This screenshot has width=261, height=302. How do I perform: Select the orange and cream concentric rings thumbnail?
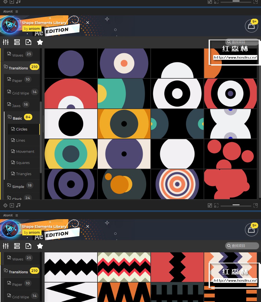(177, 184)
